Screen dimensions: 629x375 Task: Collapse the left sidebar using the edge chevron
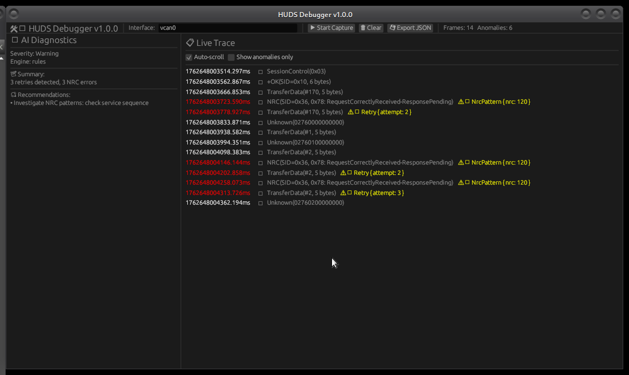[x=2, y=46]
